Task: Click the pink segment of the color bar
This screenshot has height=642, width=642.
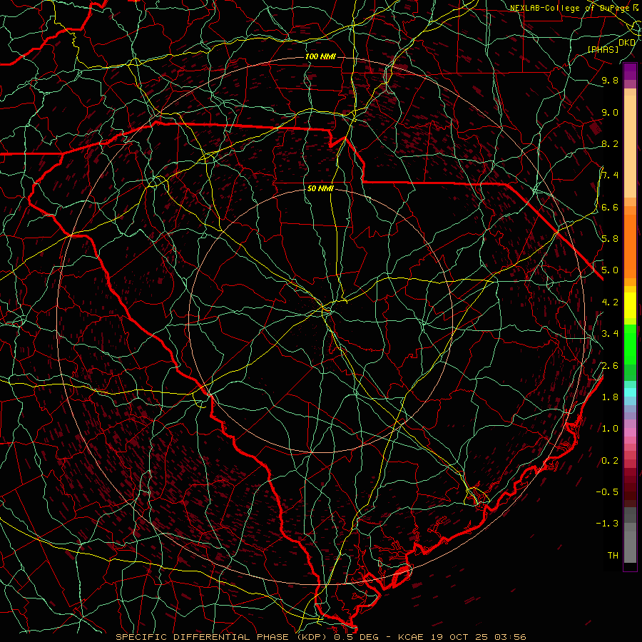Action: click(x=630, y=432)
